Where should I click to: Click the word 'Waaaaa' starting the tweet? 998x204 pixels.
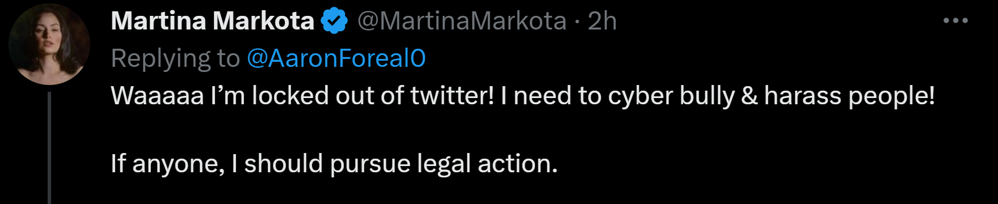pyautogui.click(x=157, y=96)
